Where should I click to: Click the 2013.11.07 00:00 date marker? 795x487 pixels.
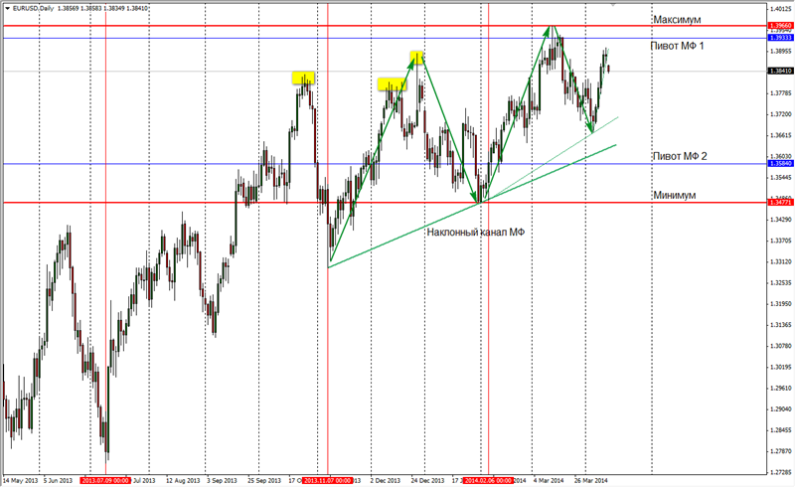328,480
